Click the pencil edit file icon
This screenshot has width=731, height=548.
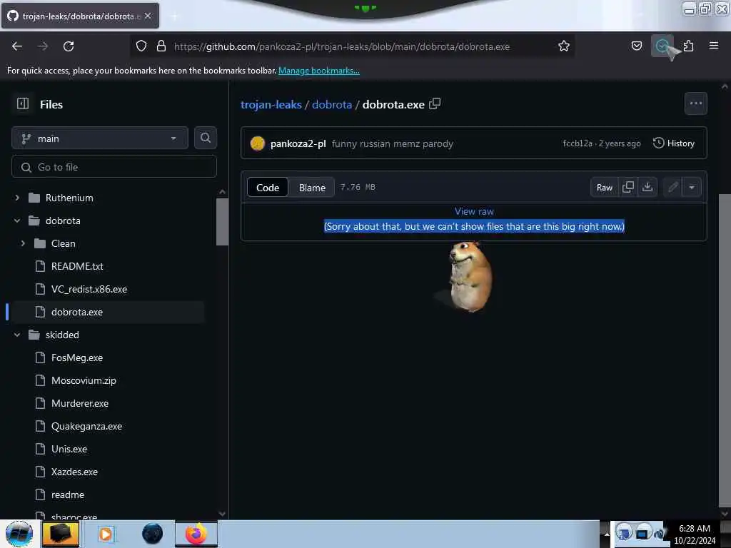pyautogui.click(x=672, y=188)
